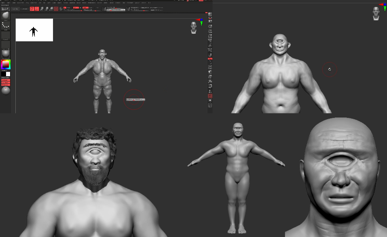Pick a color in the color picker square

(x=6, y=65)
